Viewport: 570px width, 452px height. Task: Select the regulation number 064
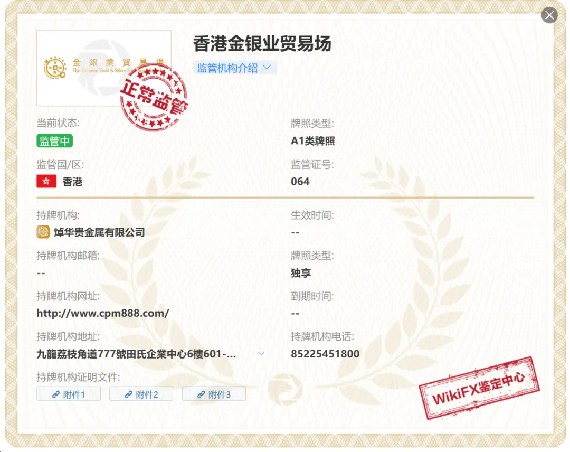click(300, 182)
